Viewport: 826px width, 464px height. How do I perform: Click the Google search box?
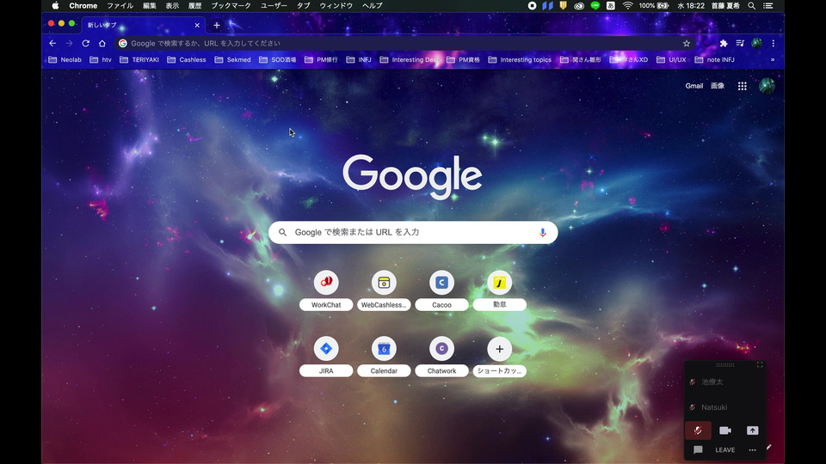point(413,233)
